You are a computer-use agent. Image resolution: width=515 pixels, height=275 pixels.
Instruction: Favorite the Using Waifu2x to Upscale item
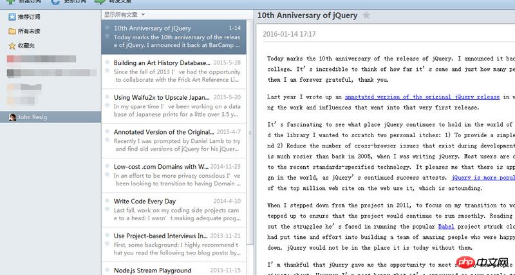(x=107, y=105)
